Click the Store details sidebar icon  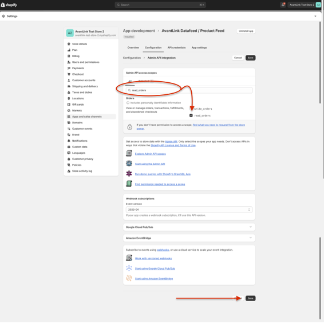pos(69,44)
